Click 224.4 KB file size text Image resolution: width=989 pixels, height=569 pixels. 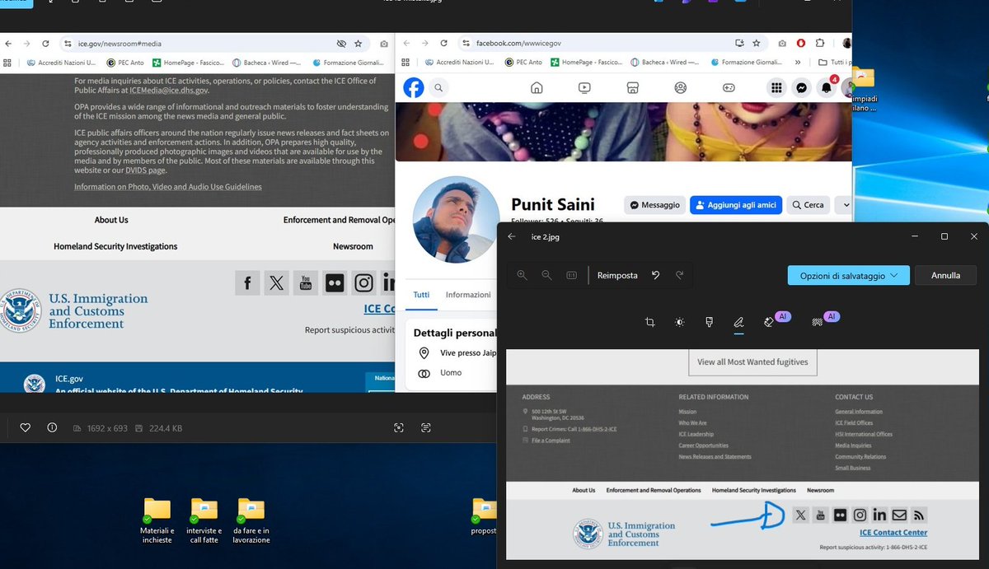(166, 428)
